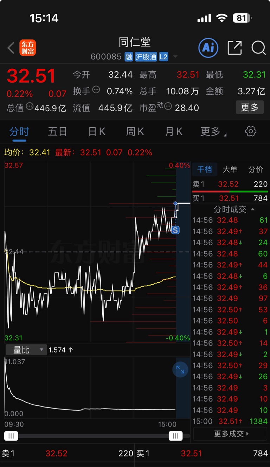The image size is (270, 467).
Task: Select the 大单 tab
Action: pos(230,170)
